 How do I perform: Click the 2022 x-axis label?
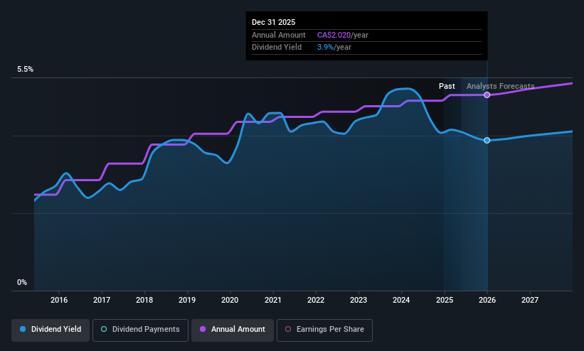[316, 300]
